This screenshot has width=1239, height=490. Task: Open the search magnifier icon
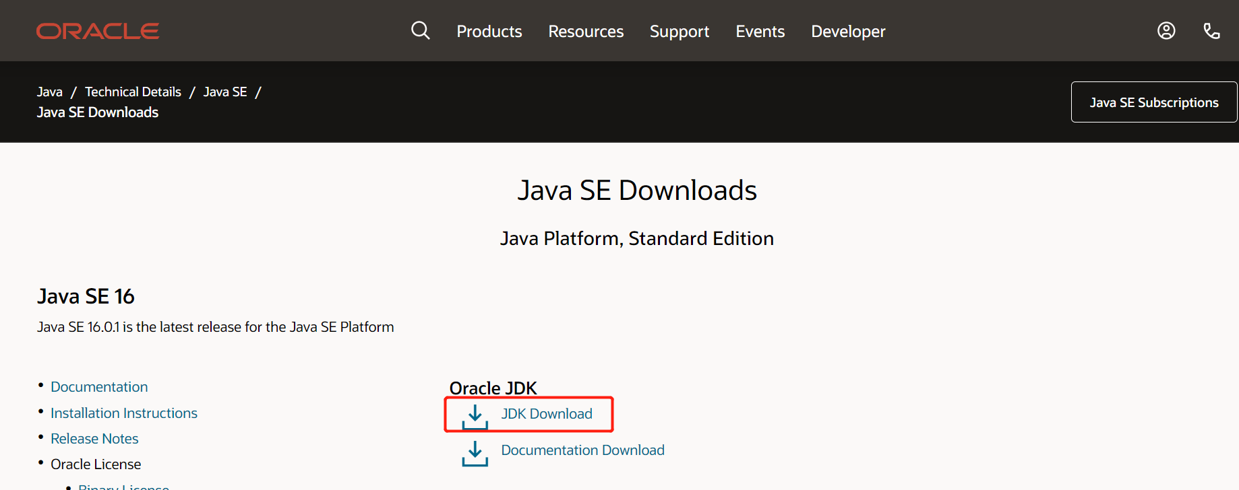(x=421, y=30)
